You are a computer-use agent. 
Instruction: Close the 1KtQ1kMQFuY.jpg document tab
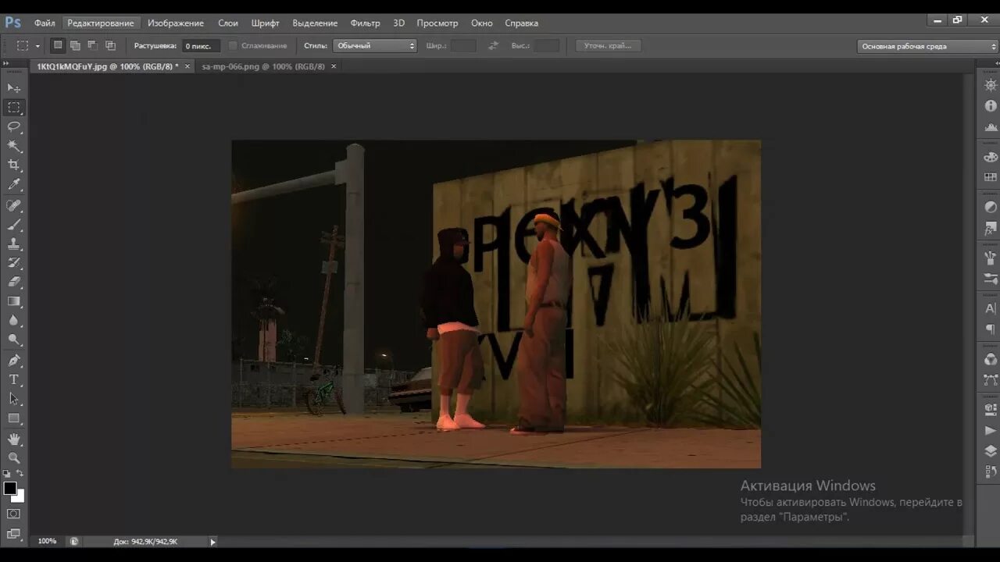[187, 66]
